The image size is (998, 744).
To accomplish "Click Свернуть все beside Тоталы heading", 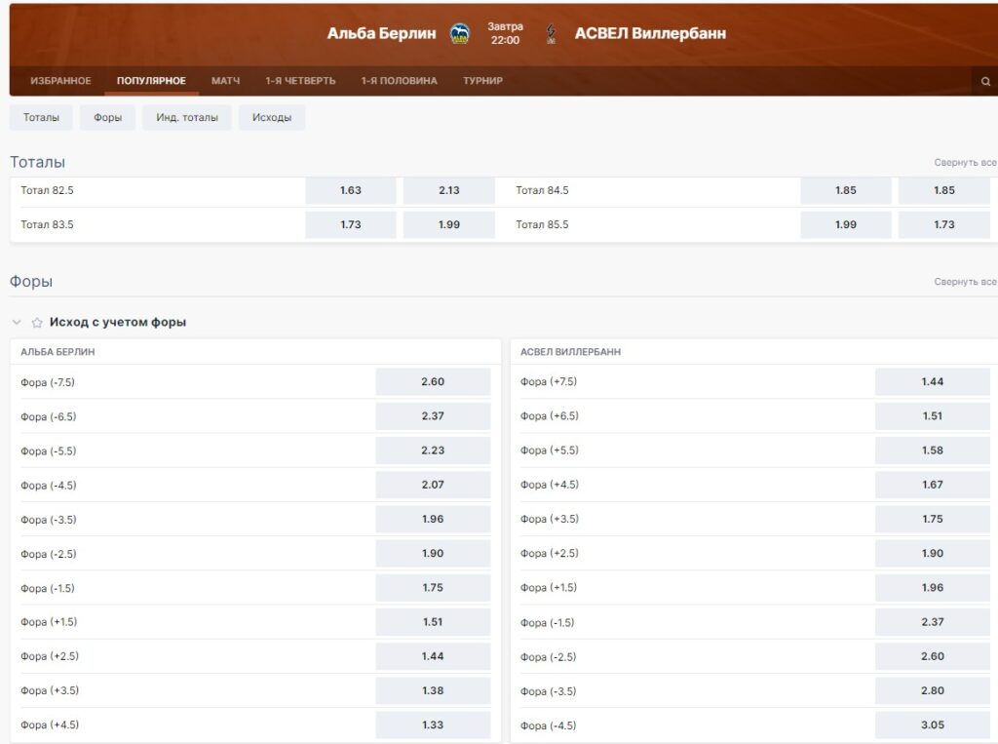I will (x=965, y=163).
